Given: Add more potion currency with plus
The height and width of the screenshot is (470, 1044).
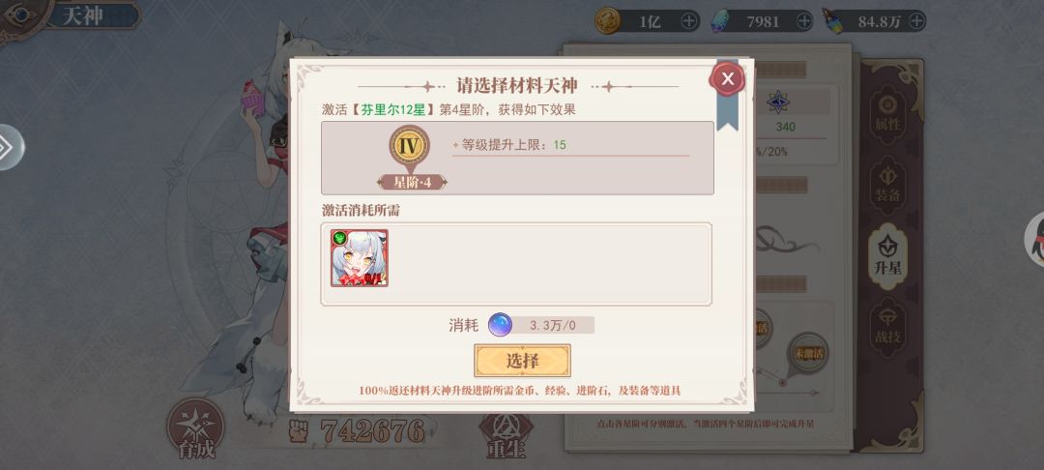Looking at the screenshot, I should [916, 21].
